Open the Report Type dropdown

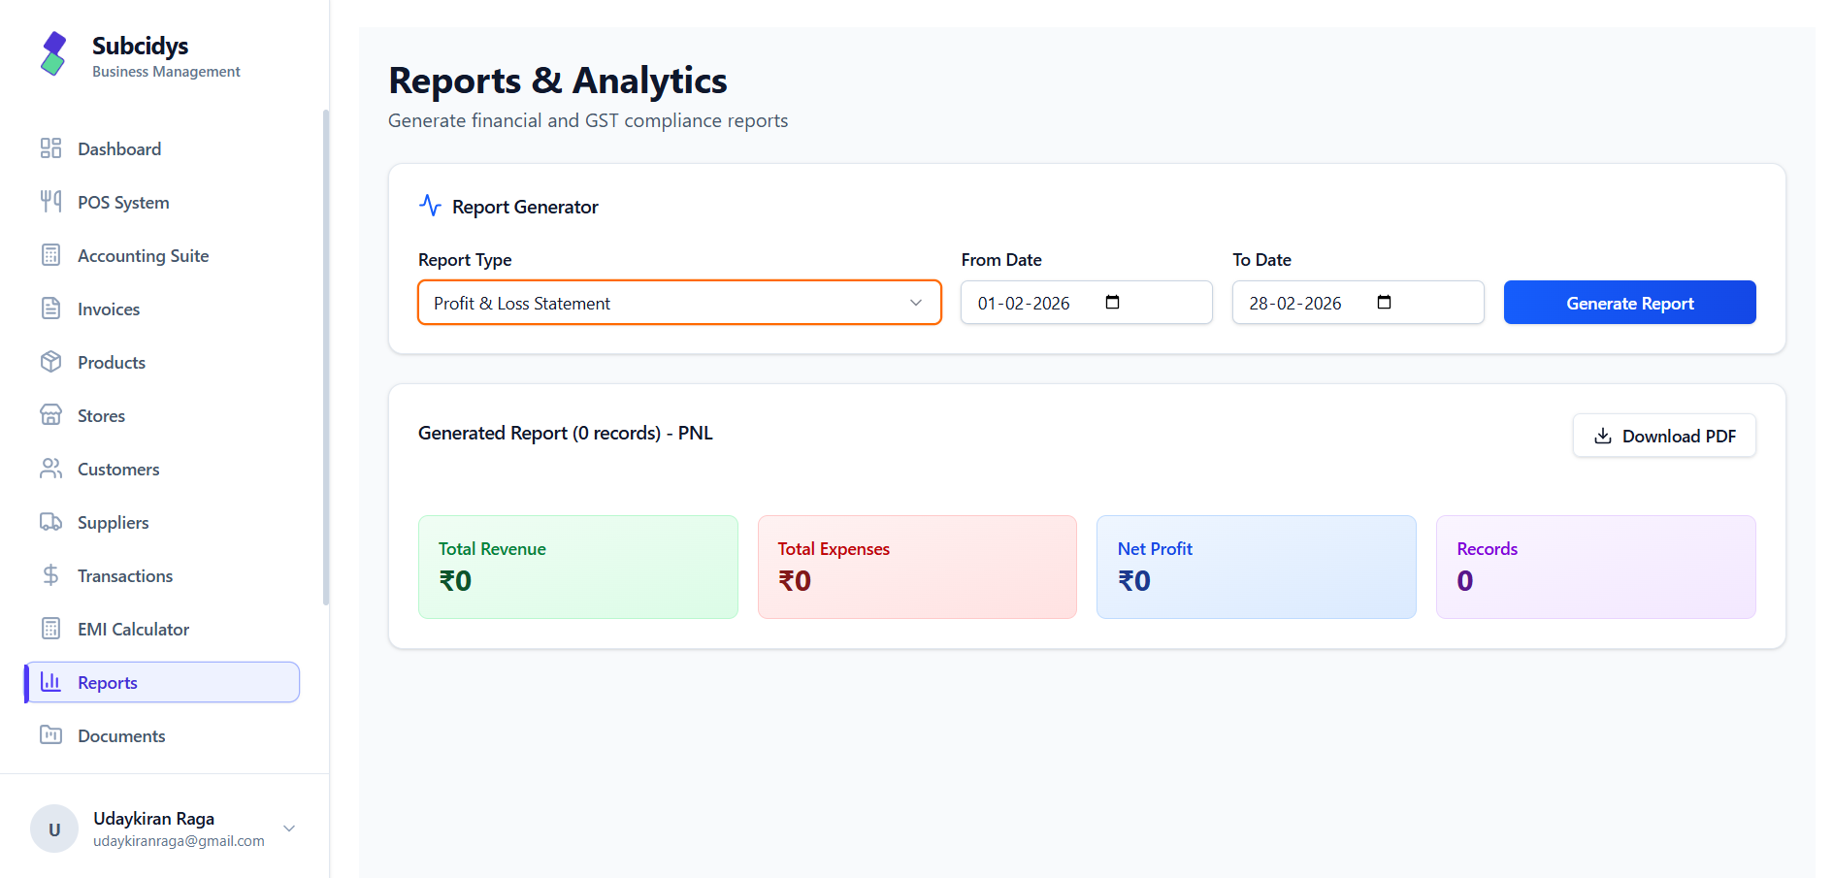[679, 303]
